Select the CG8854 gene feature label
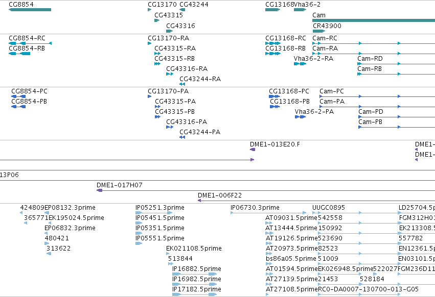 (21, 5)
